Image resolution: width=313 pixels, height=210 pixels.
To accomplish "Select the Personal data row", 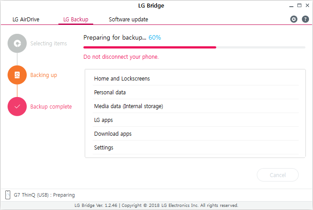I will tap(196, 92).
